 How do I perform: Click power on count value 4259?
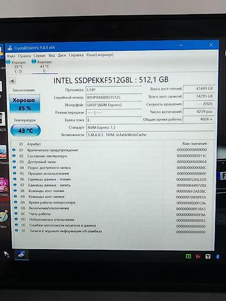pyautogui.click(x=199, y=112)
